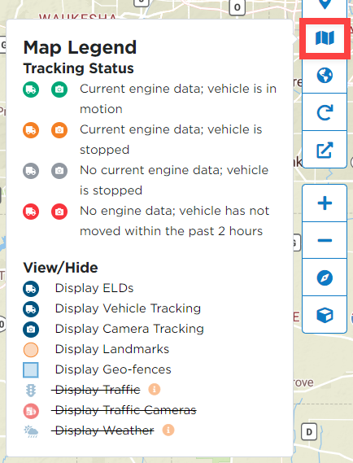Enable Display Traffic option
The height and width of the screenshot is (463, 353).
98,390
